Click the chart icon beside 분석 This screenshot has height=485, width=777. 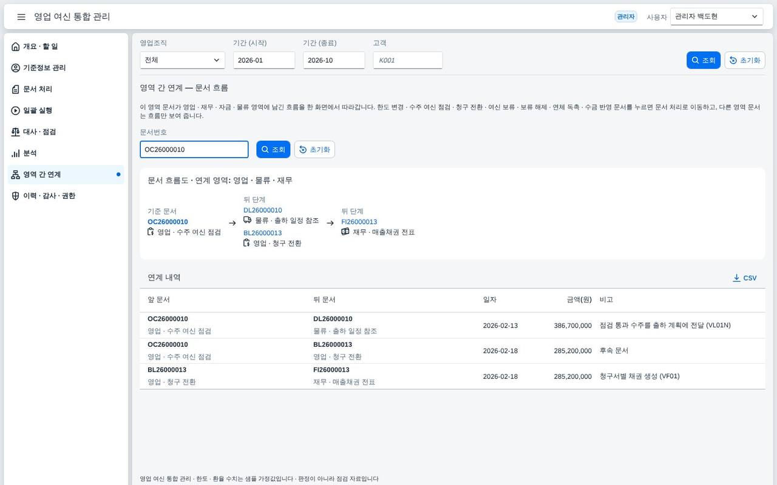pos(16,153)
